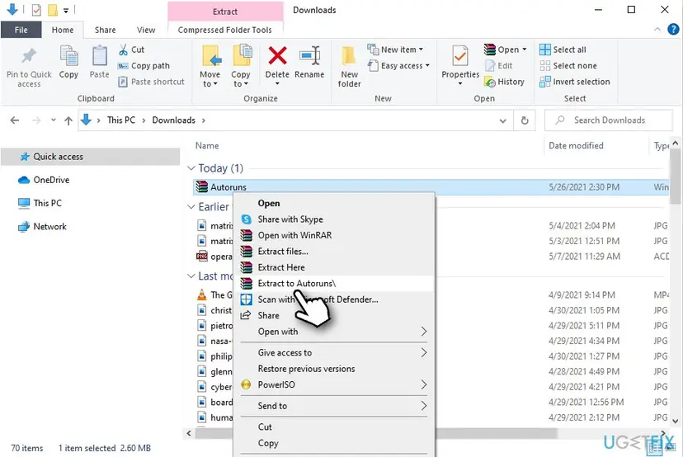Image resolution: width=683 pixels, height=457 pixels.
Task: Click Open in context menu
Action: click(334, 203)
